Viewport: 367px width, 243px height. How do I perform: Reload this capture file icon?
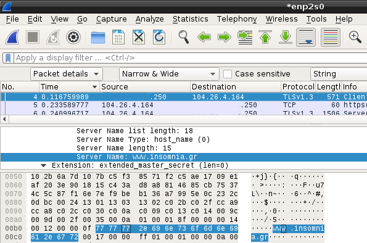[x=159, y=37]
